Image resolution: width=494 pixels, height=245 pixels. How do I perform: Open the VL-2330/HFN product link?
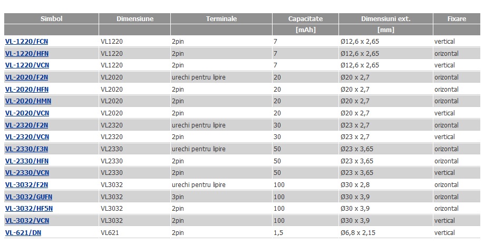click(27, 161)
